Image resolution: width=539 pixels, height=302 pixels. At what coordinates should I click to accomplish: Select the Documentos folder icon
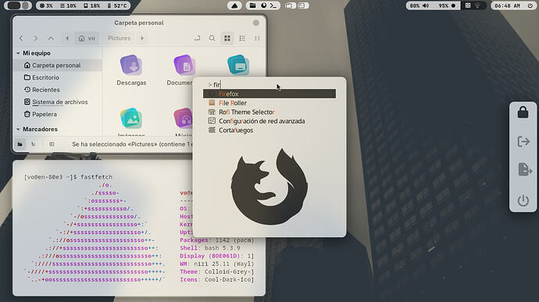(x=184, y=65)
